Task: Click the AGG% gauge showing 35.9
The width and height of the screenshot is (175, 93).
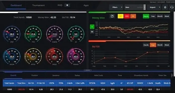Action: pyautogui.click(x=12, y=57)
